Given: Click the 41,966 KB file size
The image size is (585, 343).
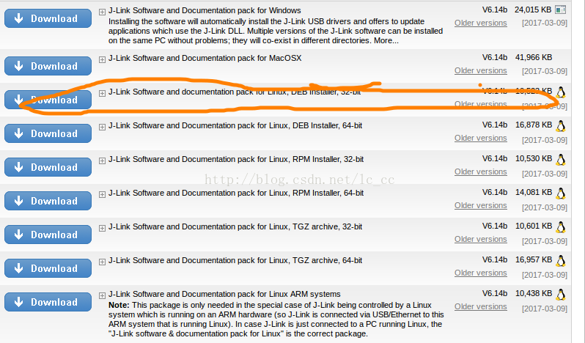Looking at the screenshot, I should pyautogui.click(x=534, y=57).
